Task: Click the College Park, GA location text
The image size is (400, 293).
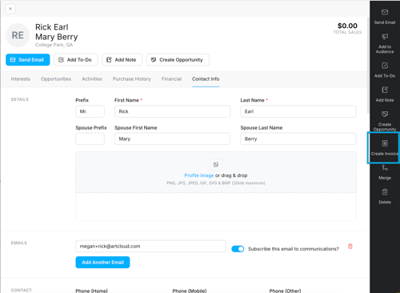Action: pyautogui.click(x=54, y=45)
